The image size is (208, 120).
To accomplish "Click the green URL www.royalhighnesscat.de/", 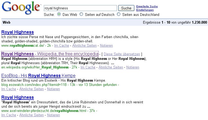I will point(23,46).
